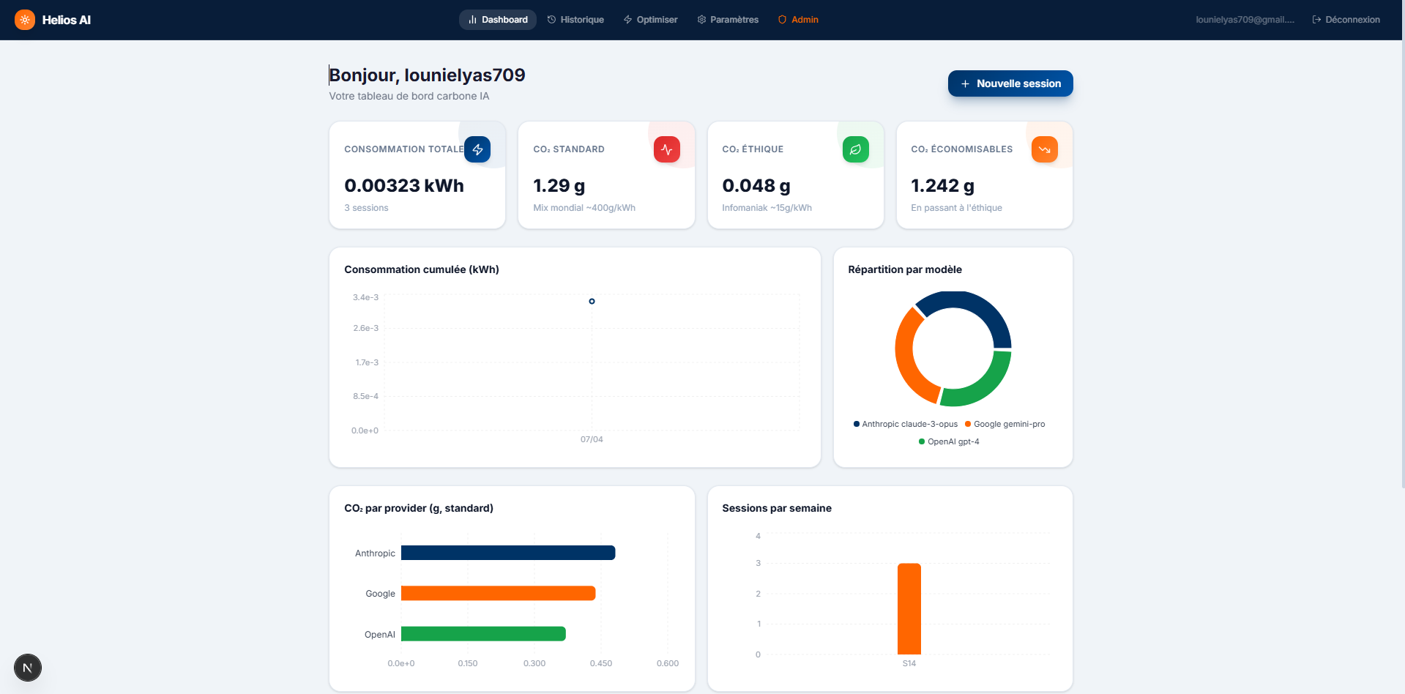The width and height of the screenshot is (1405, 694).
Task: Click the Déconnexion link
Action: coord(1346,20)
